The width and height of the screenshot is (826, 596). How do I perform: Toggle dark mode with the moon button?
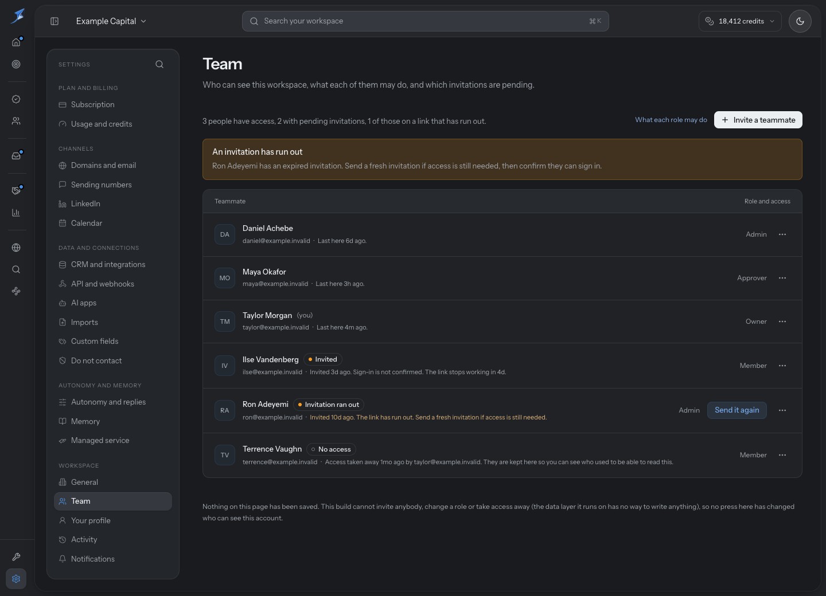(800, 21)
